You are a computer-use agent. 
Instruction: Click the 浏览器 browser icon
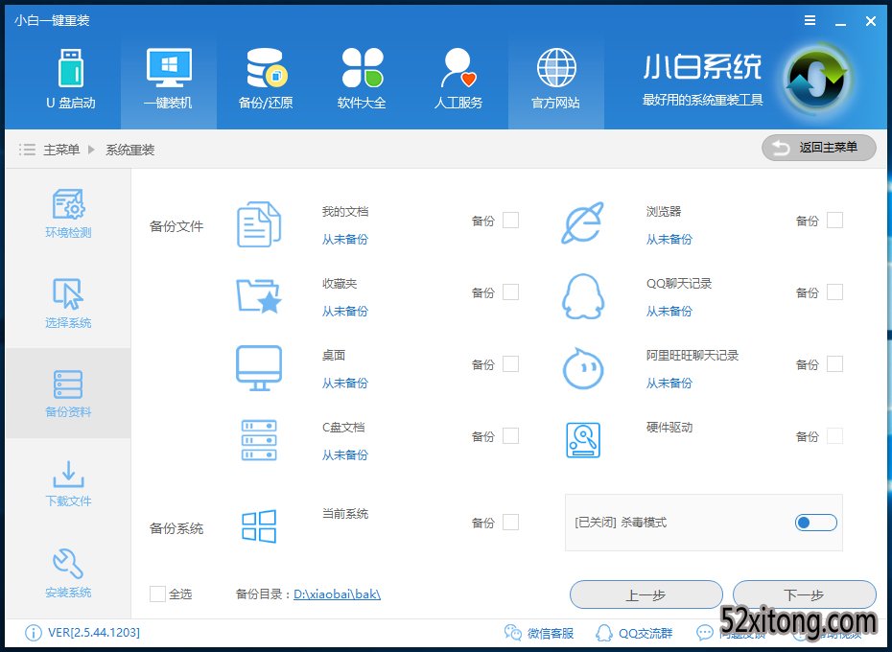point(582,222)
